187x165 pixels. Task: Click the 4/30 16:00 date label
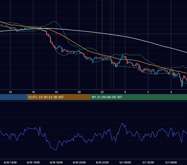coord(33,162)
